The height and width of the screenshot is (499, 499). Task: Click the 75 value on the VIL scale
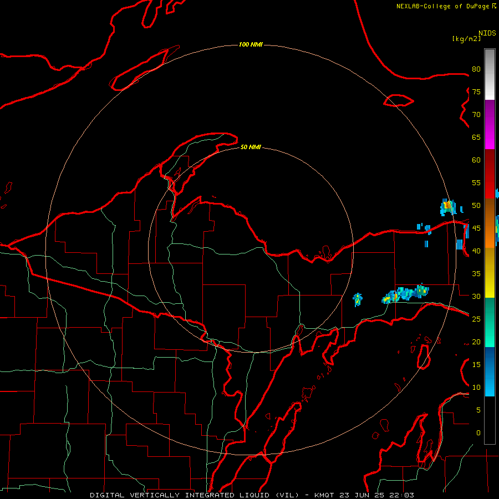(x=476, y=92)
